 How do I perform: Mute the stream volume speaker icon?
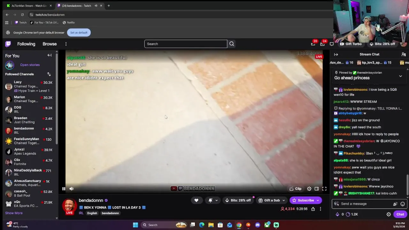click(72, 189)
